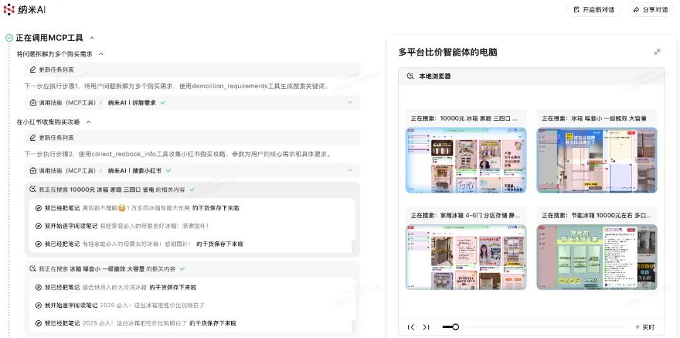The width and height of the screenshot is (680, 338).
Task: Click the first 更新任务列表 edit icon
Action: (33, 70)
